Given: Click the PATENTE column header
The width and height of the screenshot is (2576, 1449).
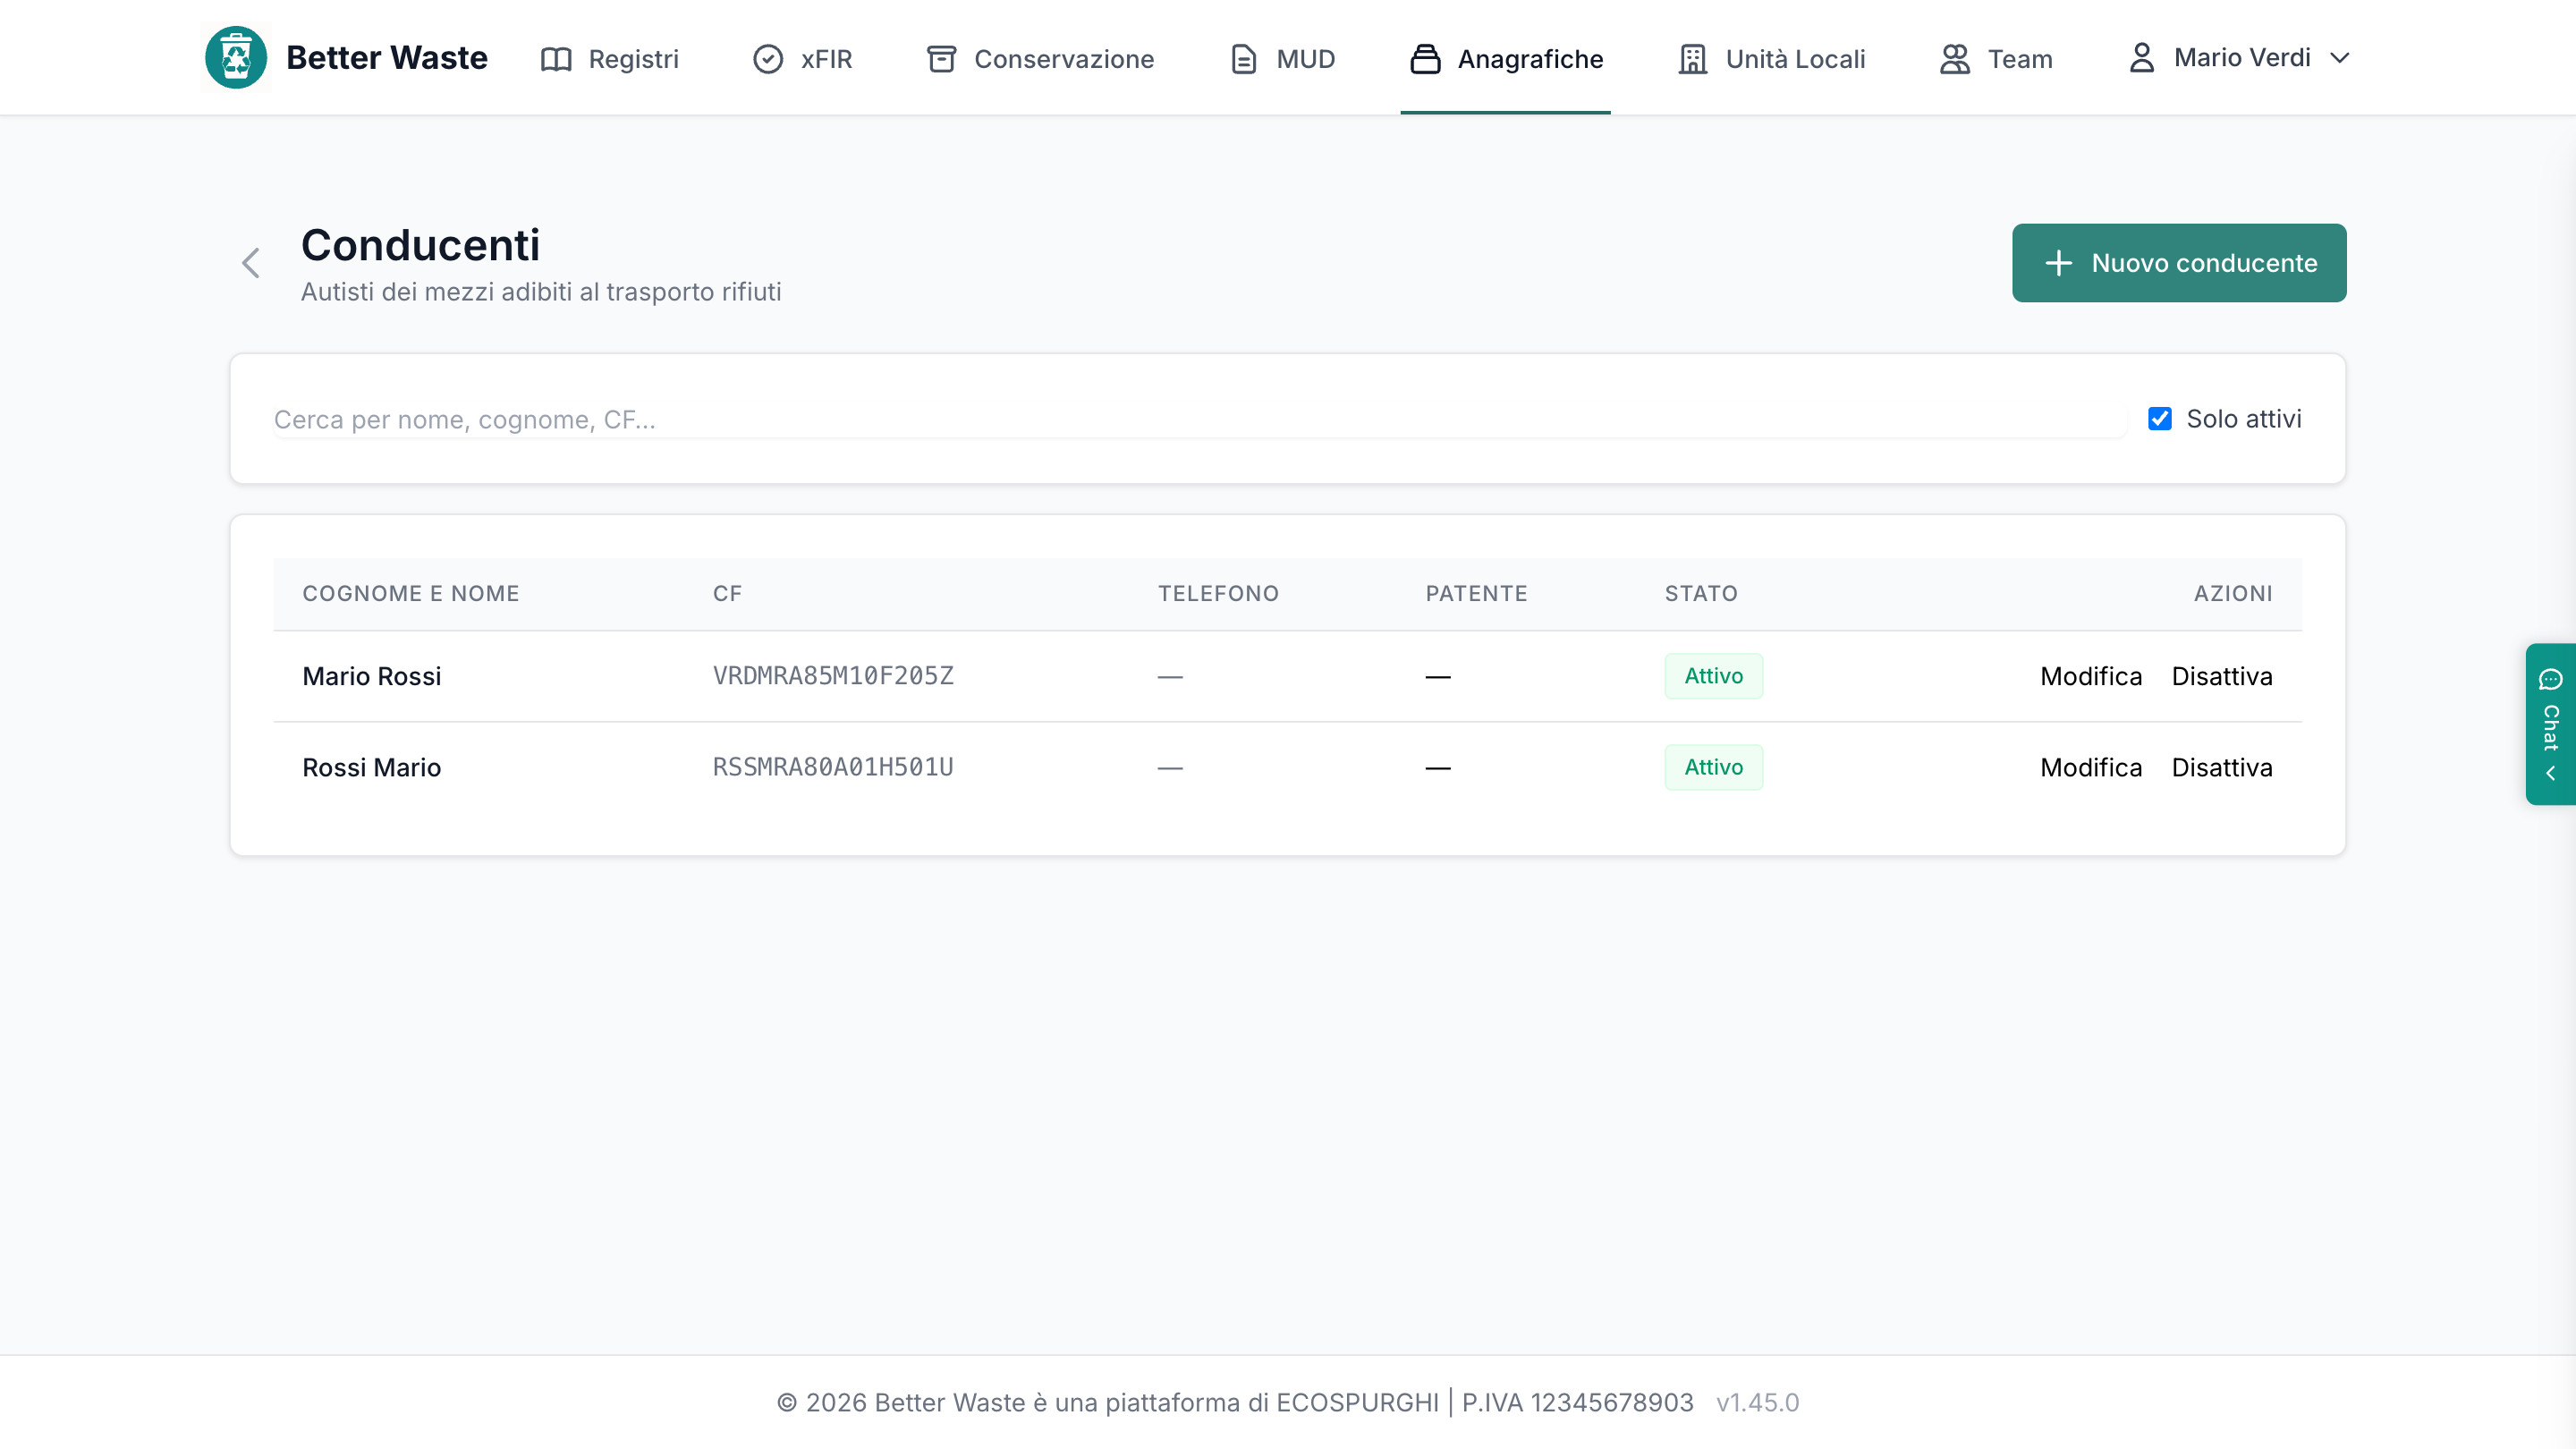Looking at the screenshot, I should click(x=1476, y=594).
